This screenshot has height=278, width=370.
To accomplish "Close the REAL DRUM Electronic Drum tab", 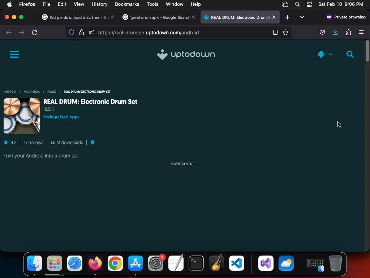I will point(274,17).
